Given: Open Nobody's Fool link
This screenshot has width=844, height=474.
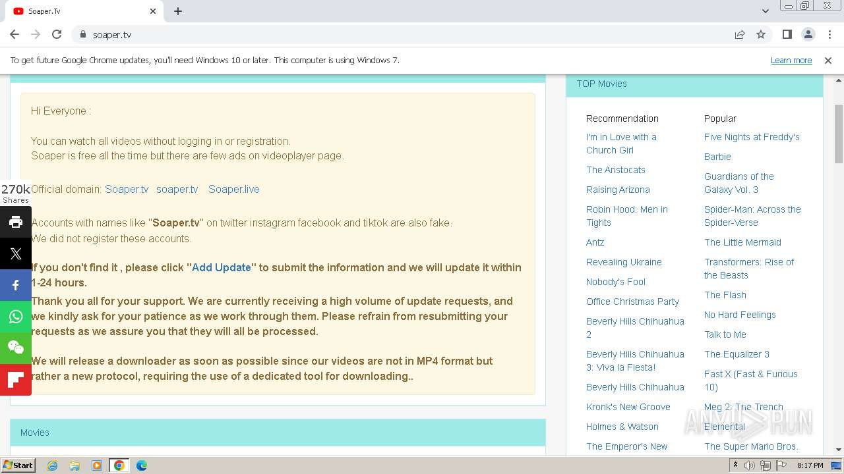Looking at the screenshot, I should click(x=616, y=282).
